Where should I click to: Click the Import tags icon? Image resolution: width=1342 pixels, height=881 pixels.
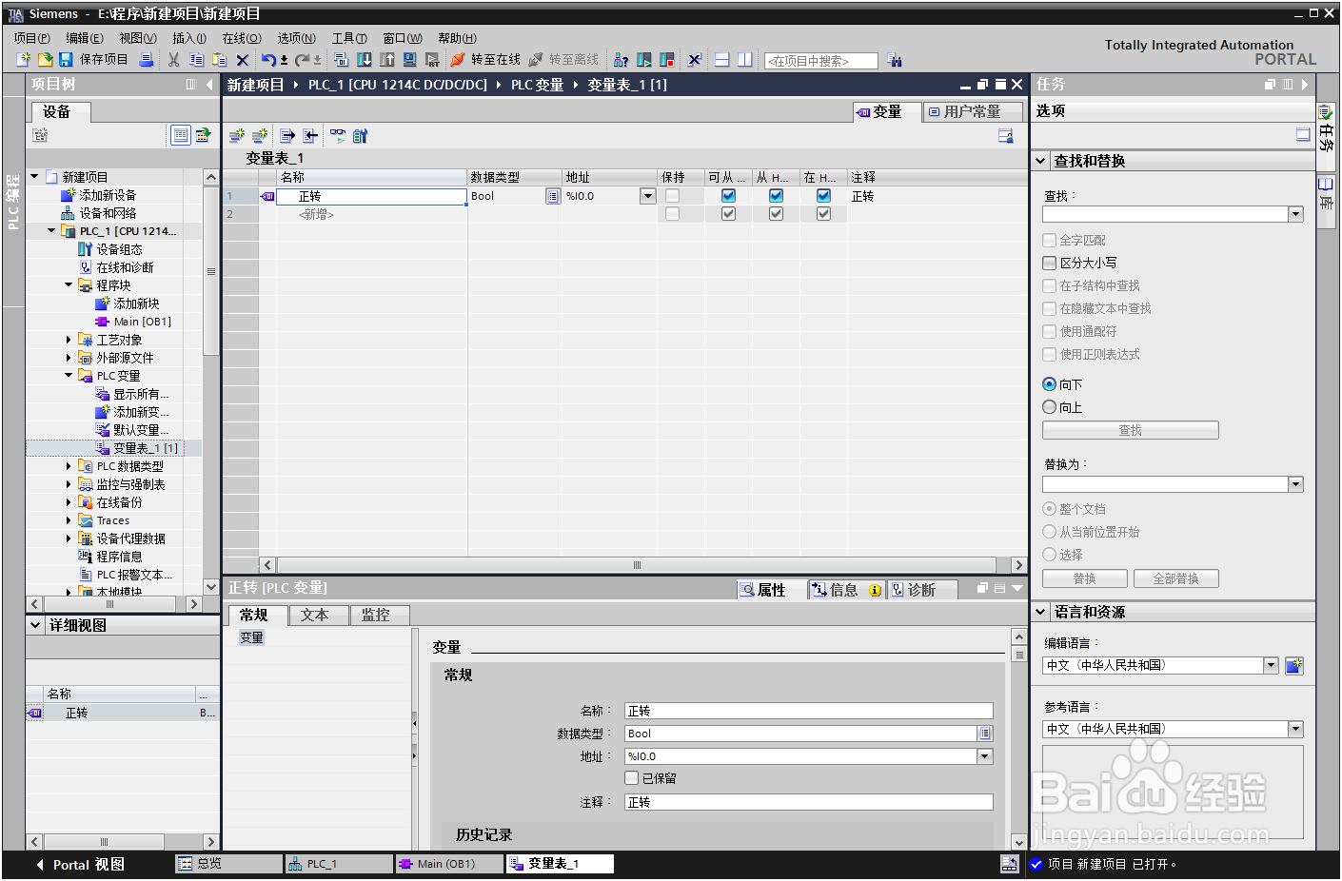click(x=310, y=136)
